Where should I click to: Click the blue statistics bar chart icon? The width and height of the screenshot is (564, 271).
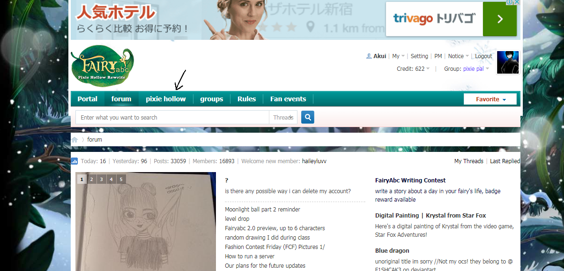pos(74,161)
